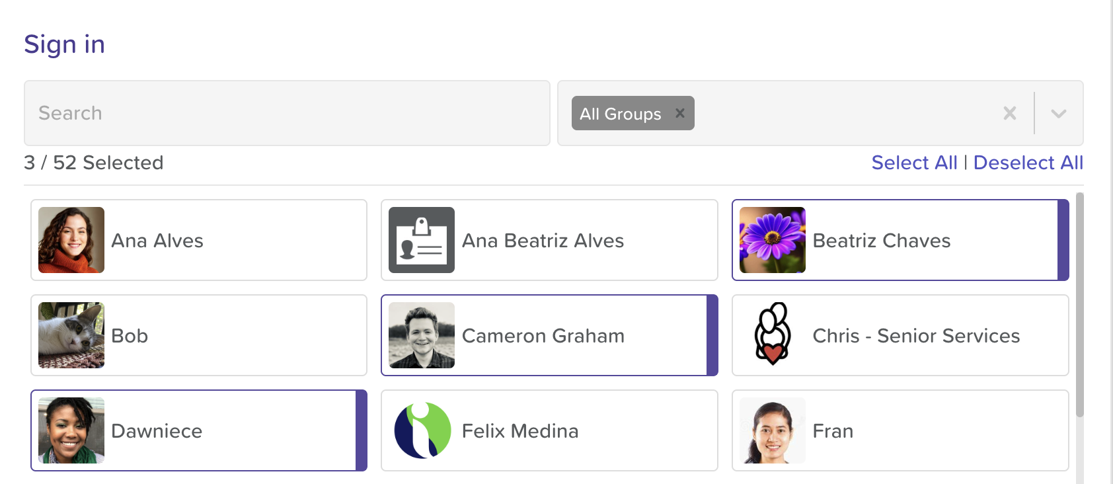Click into the Search field
The height and width of the screenshot is (484, 1113).
coord(287,113)
